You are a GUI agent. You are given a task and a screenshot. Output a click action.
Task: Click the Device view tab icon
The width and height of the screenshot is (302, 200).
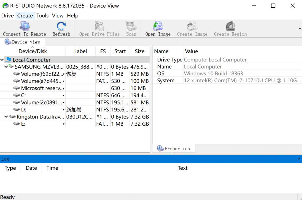click(x=8, y=42)
